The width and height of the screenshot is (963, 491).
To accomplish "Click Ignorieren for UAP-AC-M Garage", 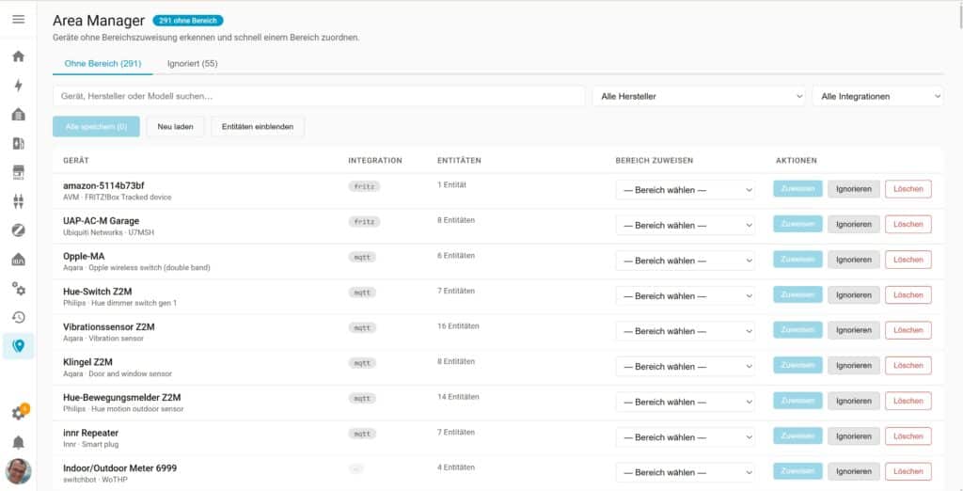I will [854, 224].
